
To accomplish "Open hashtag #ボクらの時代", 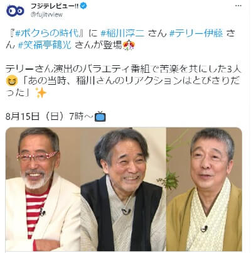I will tap(48, 33).
